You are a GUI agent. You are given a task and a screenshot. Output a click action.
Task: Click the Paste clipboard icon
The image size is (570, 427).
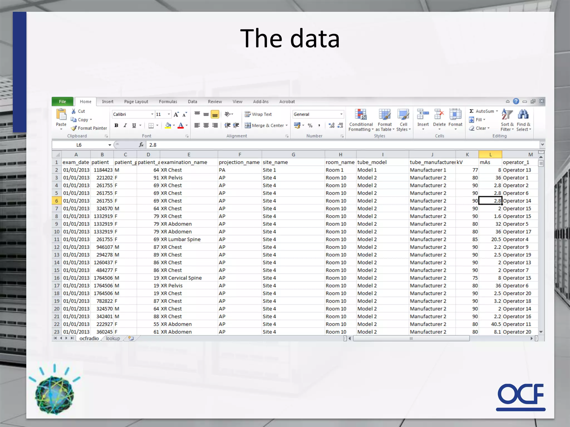pos(61,115)
